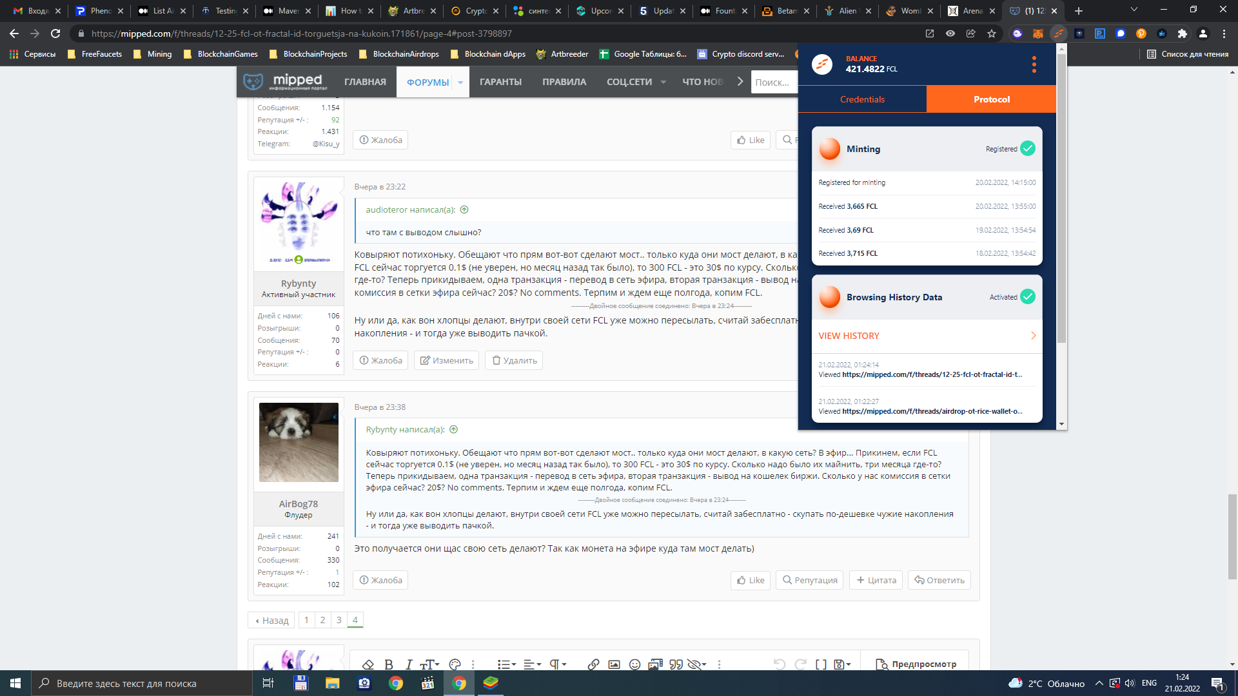Open the list type dropdown in editor
The width and height of the screenshot is (1238, 696).
(x=506, y=664)
